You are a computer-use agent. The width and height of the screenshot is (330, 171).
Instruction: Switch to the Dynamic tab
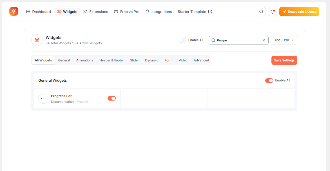151,60
